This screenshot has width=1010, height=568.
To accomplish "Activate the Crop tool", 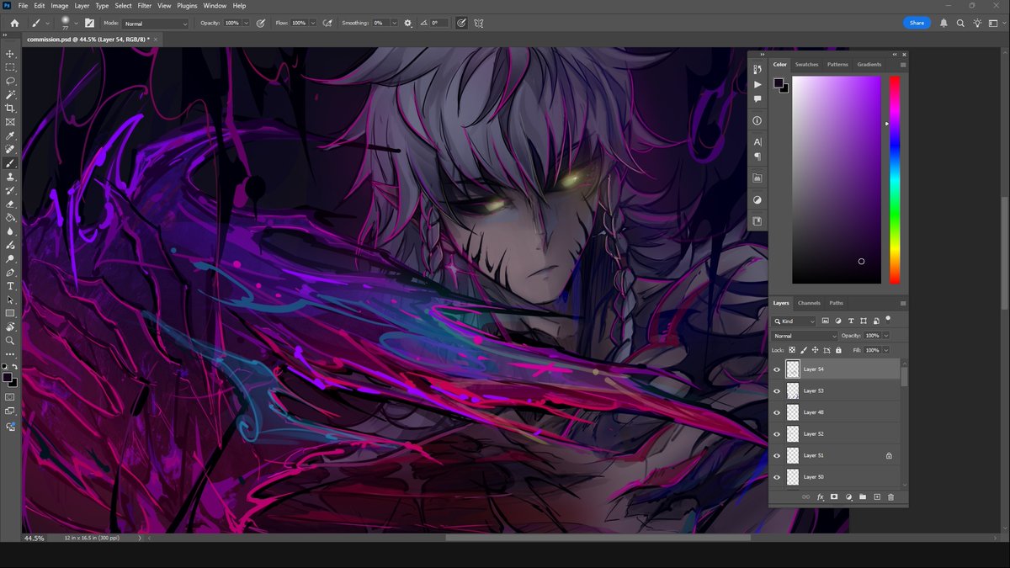I will pyautogui.click(x=10, y=108).
